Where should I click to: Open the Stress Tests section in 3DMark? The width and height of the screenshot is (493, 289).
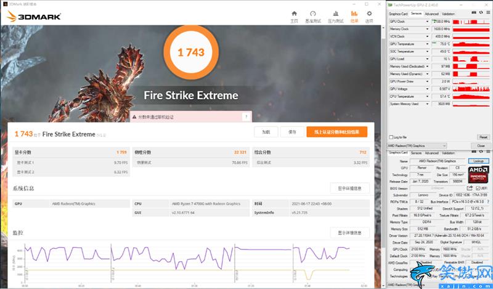point(335,17)
